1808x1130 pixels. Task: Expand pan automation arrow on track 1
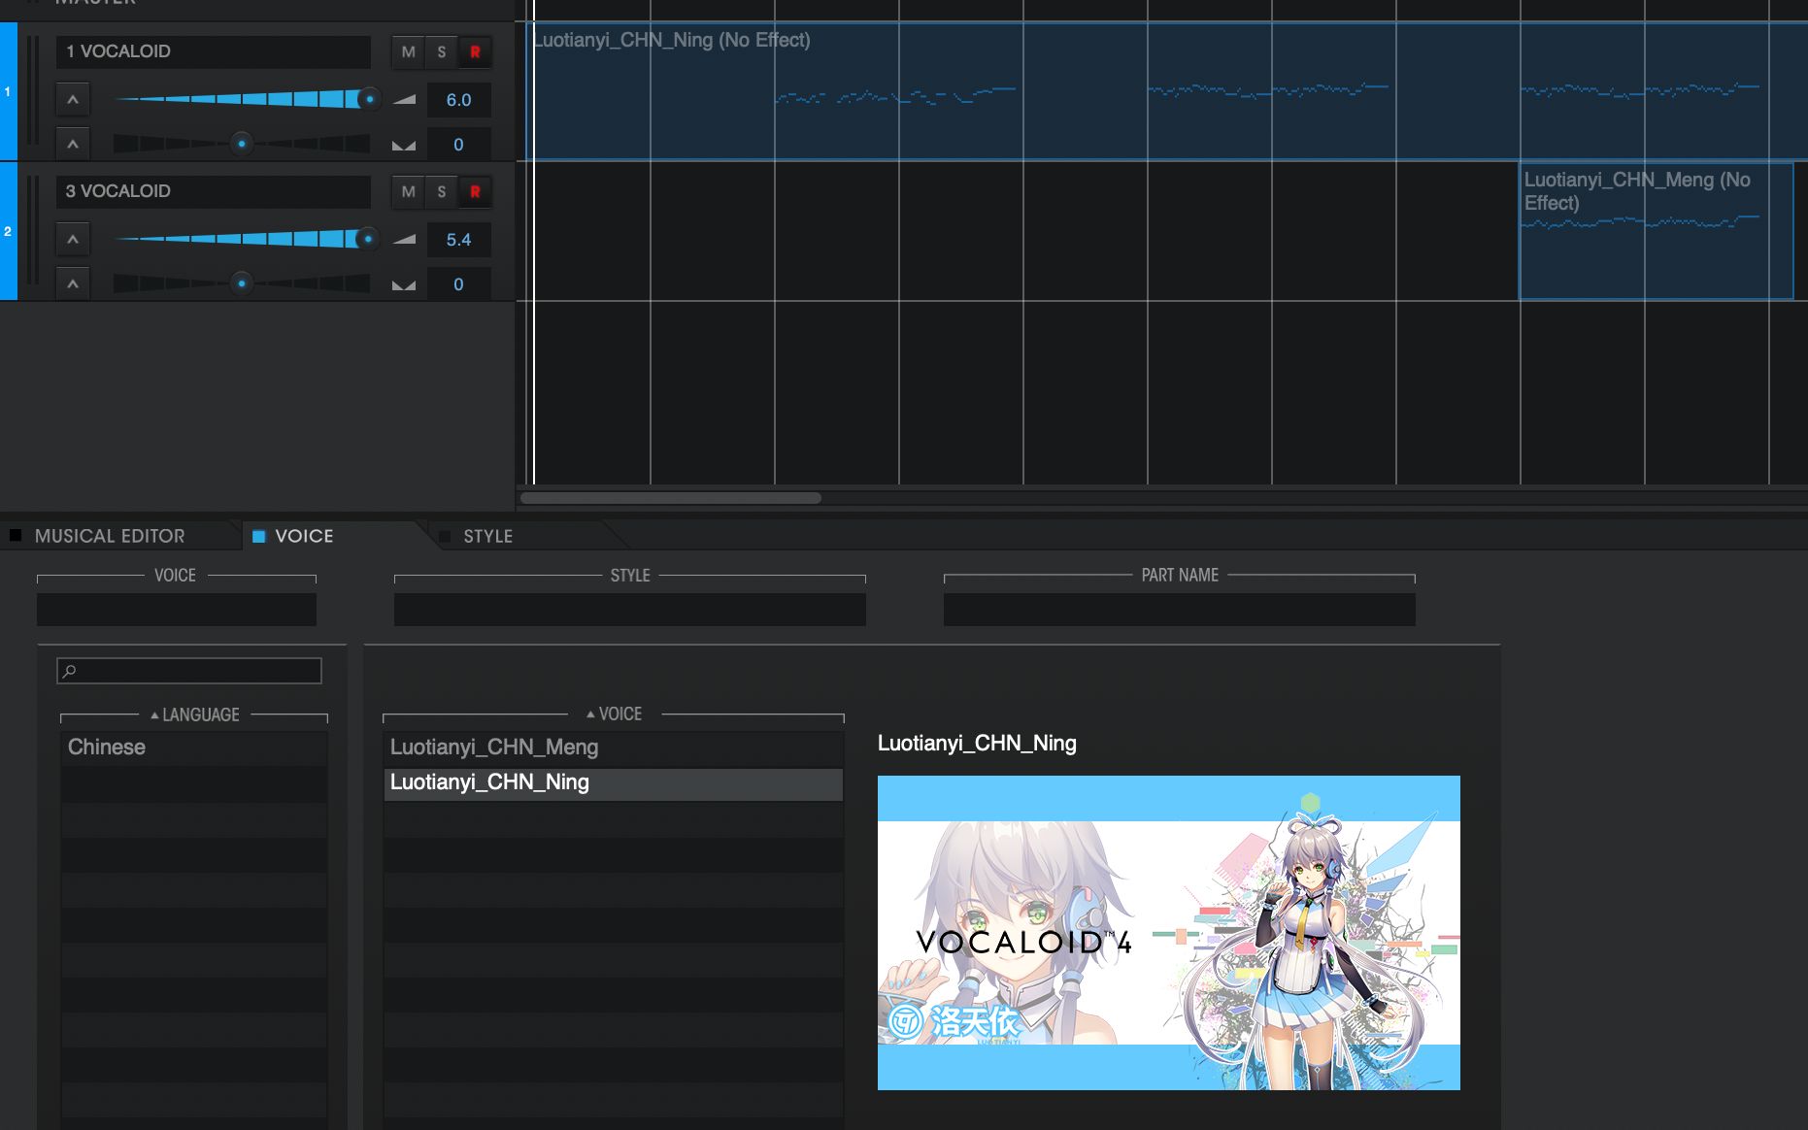click(73, 144)
